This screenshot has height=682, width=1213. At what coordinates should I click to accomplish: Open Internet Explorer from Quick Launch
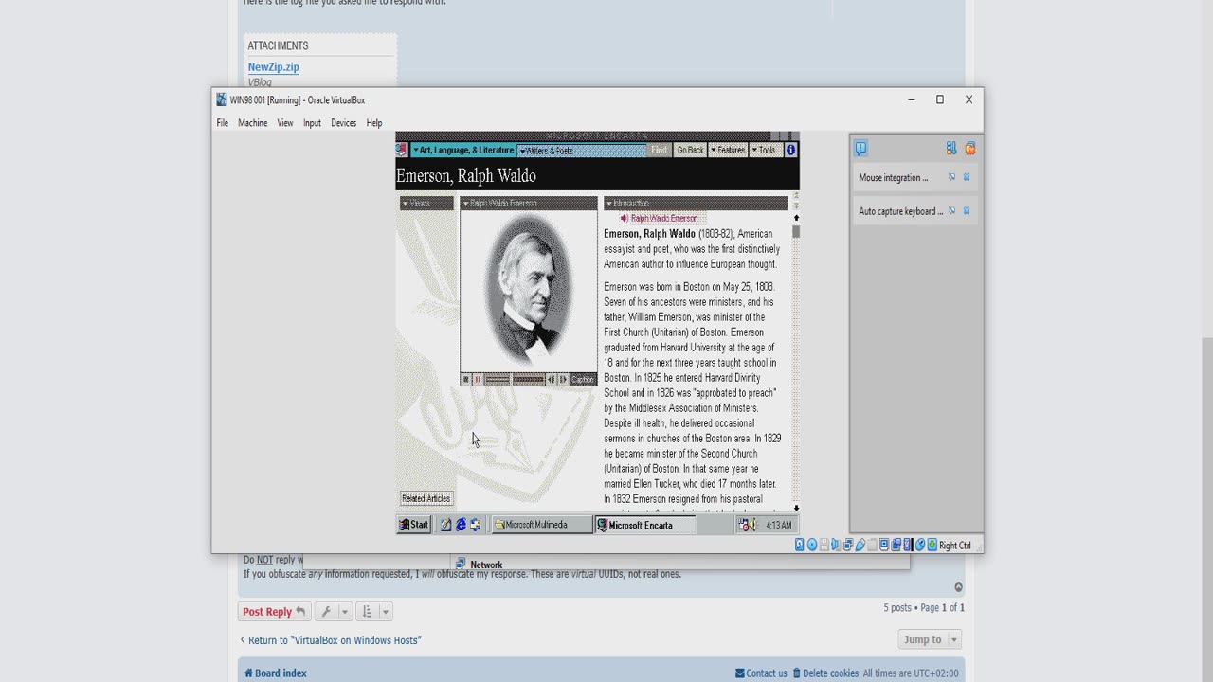(x=461, y=525)
